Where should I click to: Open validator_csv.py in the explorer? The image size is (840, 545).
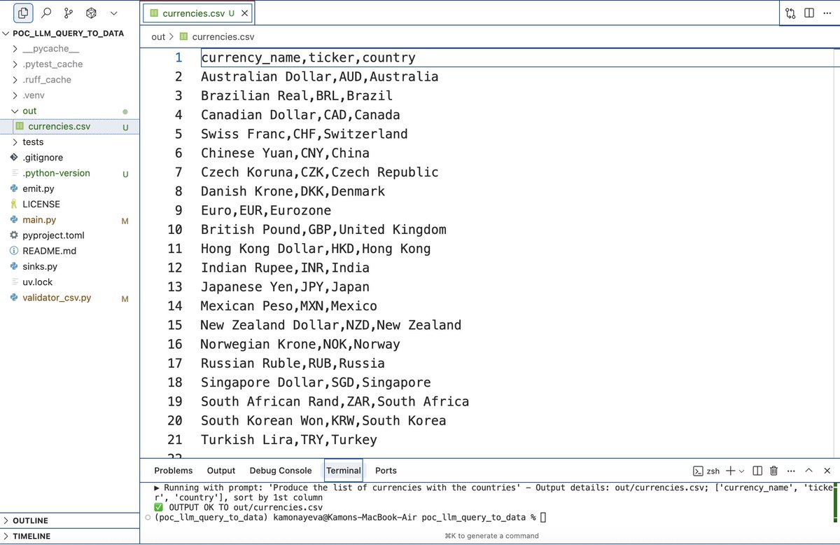tap(57, 298)
